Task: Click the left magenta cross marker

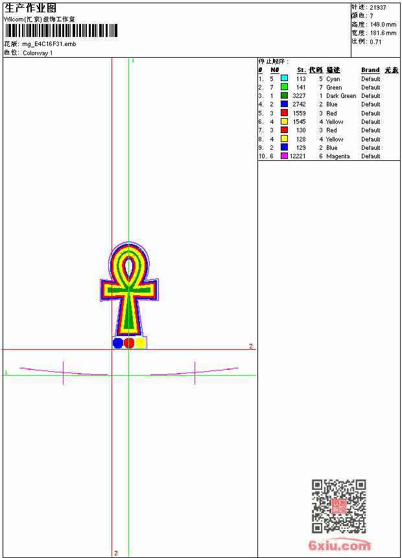Action: coord(64,373)
